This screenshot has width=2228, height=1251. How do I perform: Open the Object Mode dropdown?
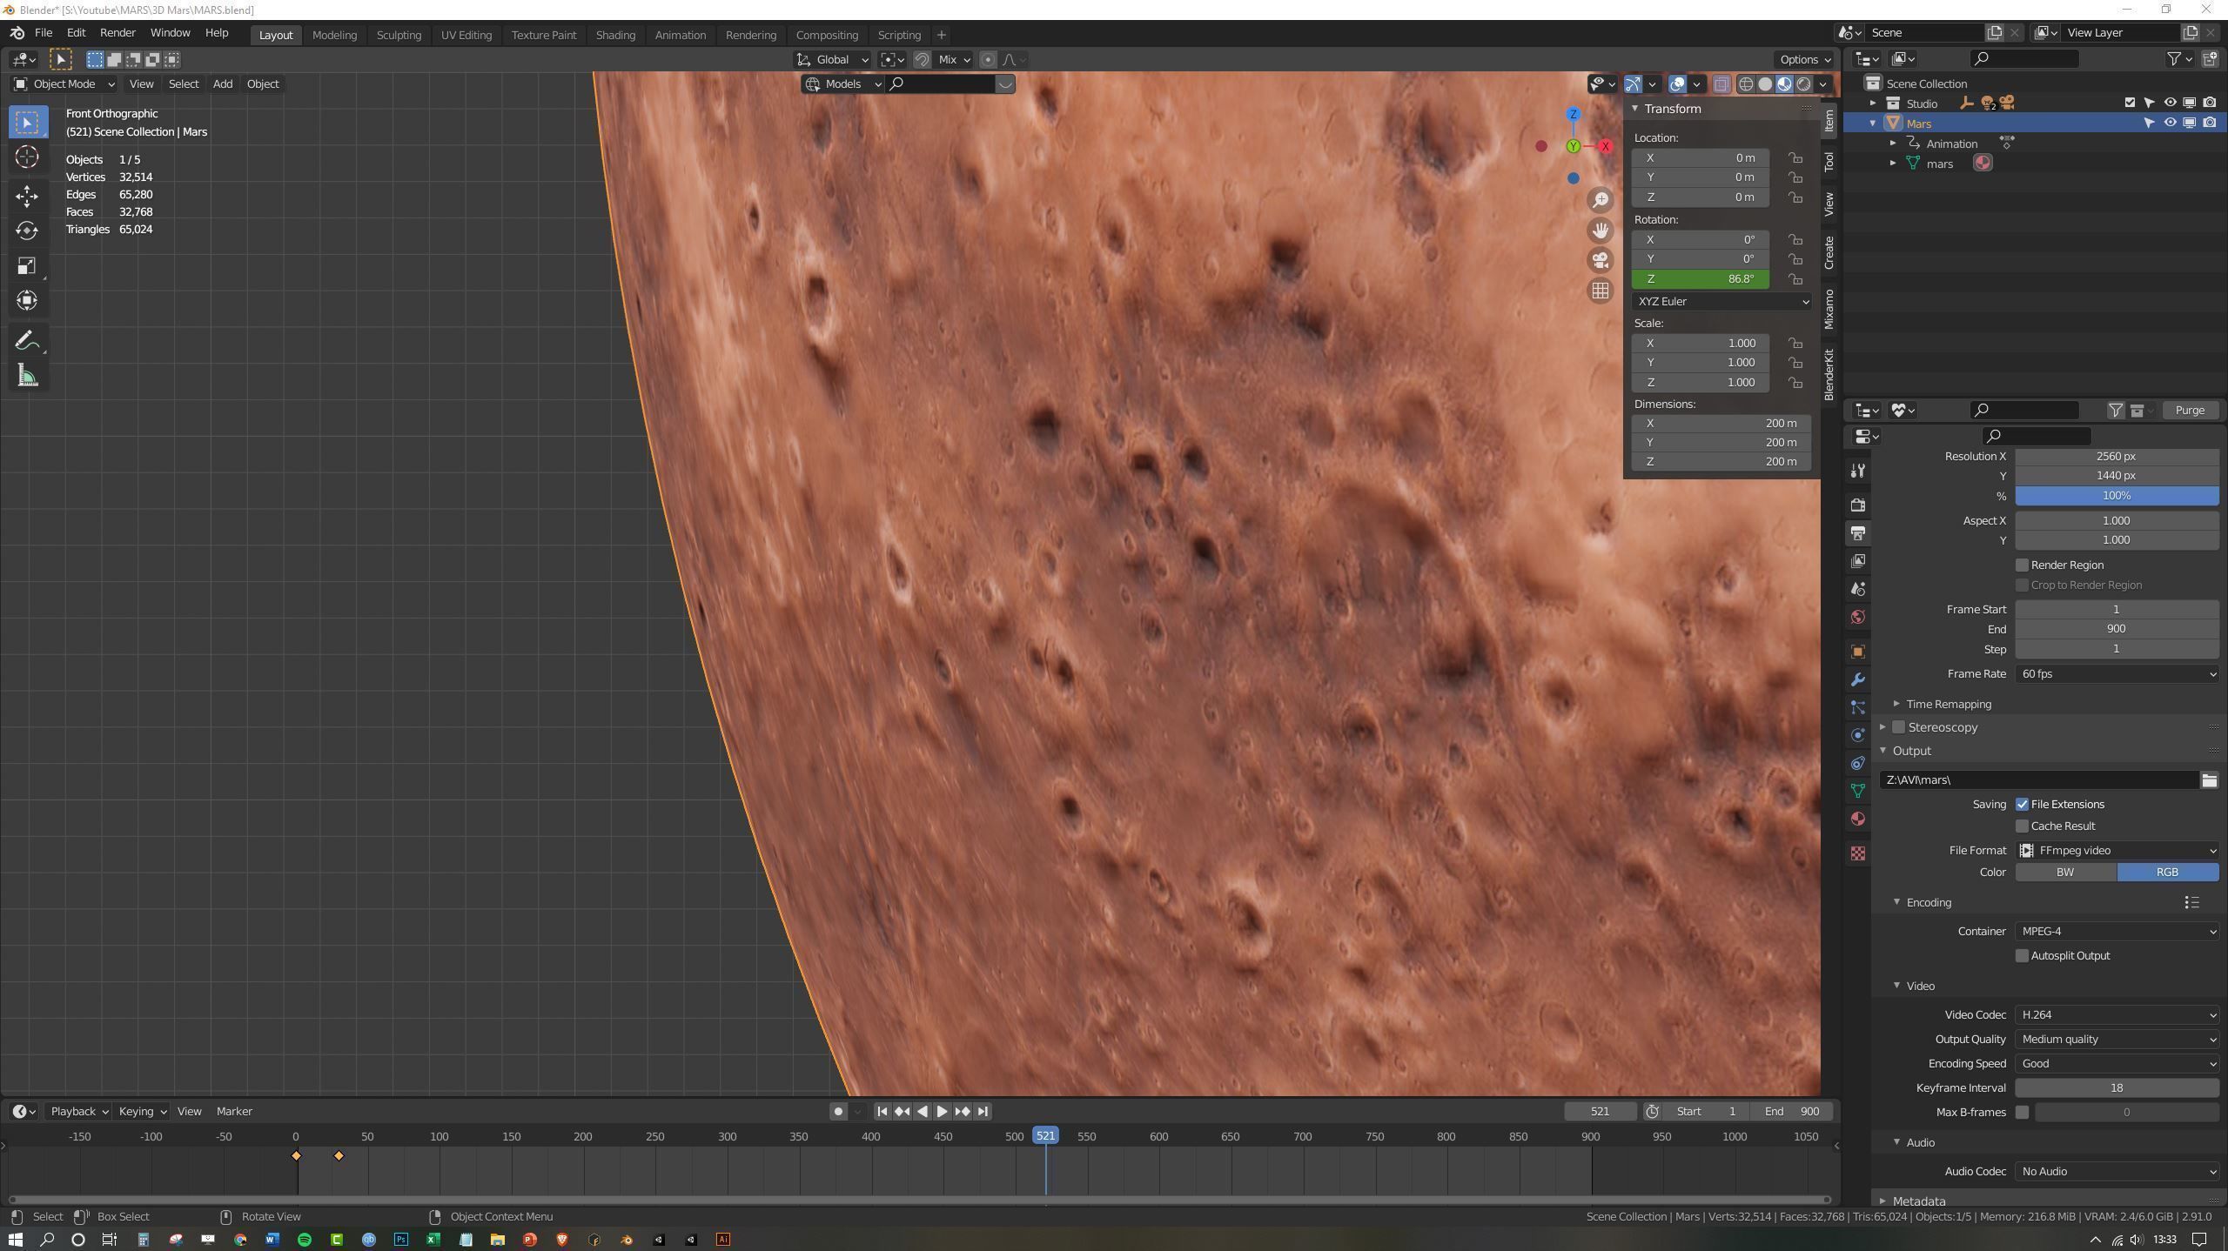click(64, 84)
